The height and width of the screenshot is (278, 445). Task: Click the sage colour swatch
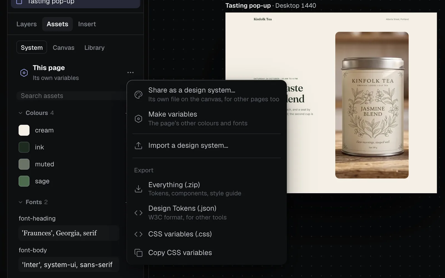pos(24,181)
